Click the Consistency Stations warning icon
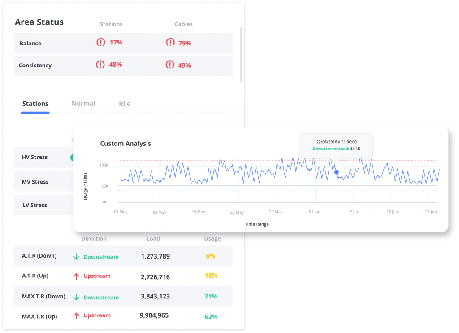 (100, 65)
